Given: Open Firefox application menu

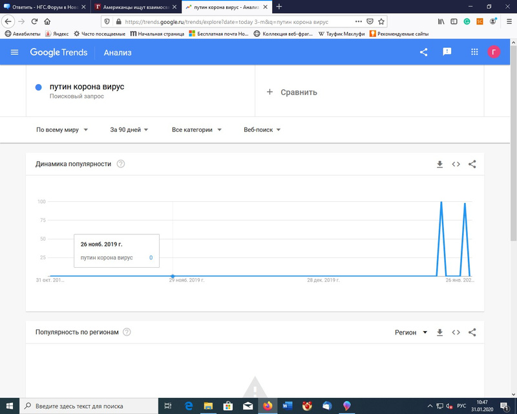Looking at the screenshot, I should [x=509, y=21].
